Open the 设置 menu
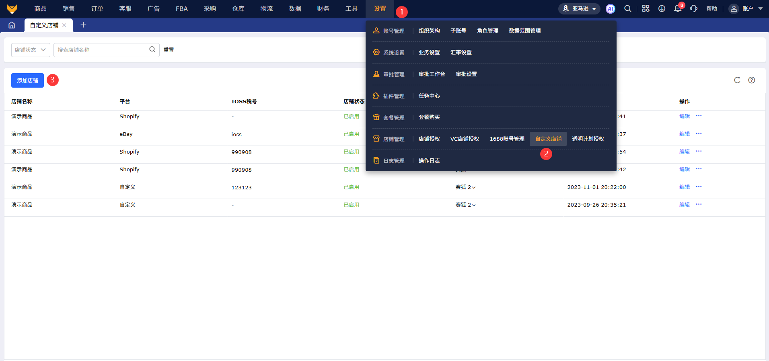This screenshot has height=361, width=769. 380,8
